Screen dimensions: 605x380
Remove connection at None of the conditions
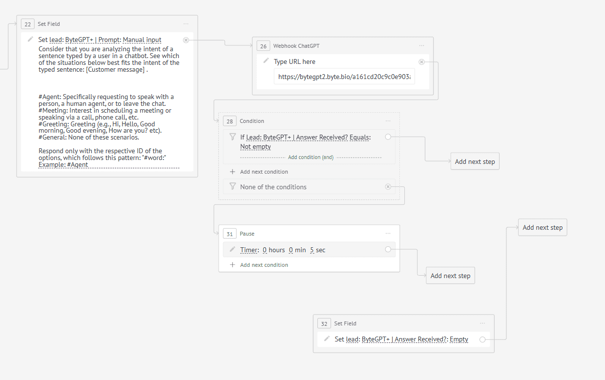[388, 186]
